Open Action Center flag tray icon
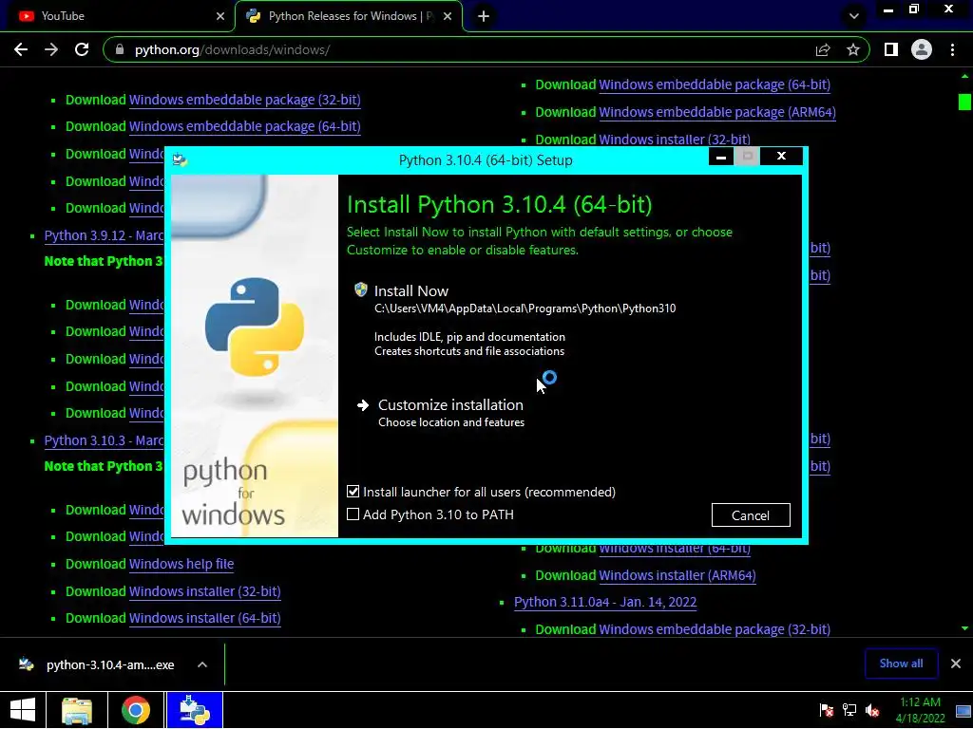The image size is (973, 729). click(827, 710)
